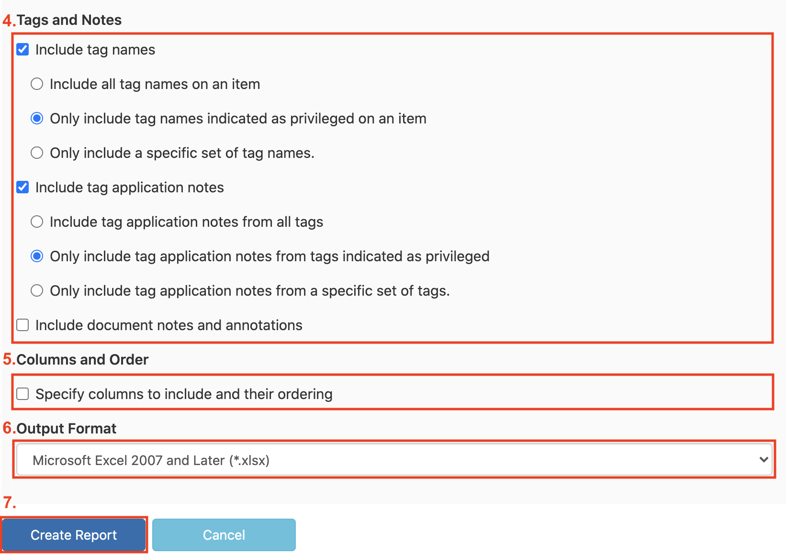
Task: Select "Include tag application notes from all tags"
Action: 37,222
